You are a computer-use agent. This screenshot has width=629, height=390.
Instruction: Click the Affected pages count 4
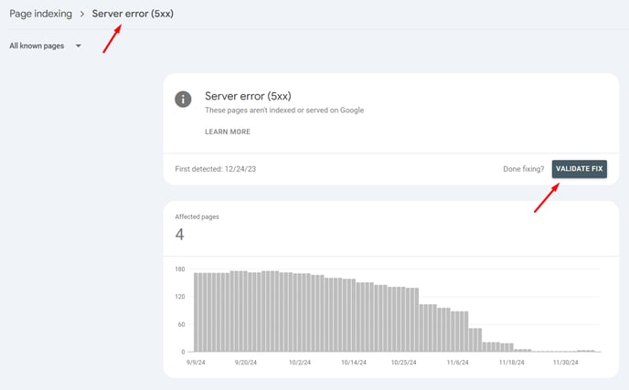click(180, 234)
